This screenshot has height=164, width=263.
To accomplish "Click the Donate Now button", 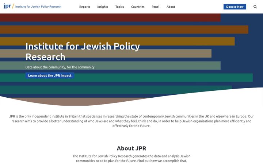I will [x=235, y=7].
